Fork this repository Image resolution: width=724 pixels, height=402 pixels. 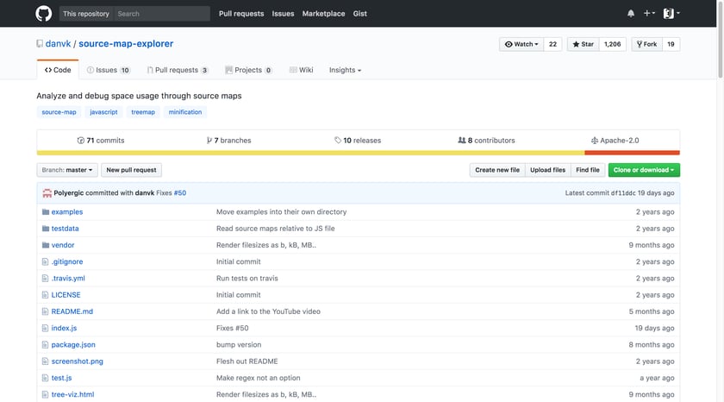[x=647, y=44]
